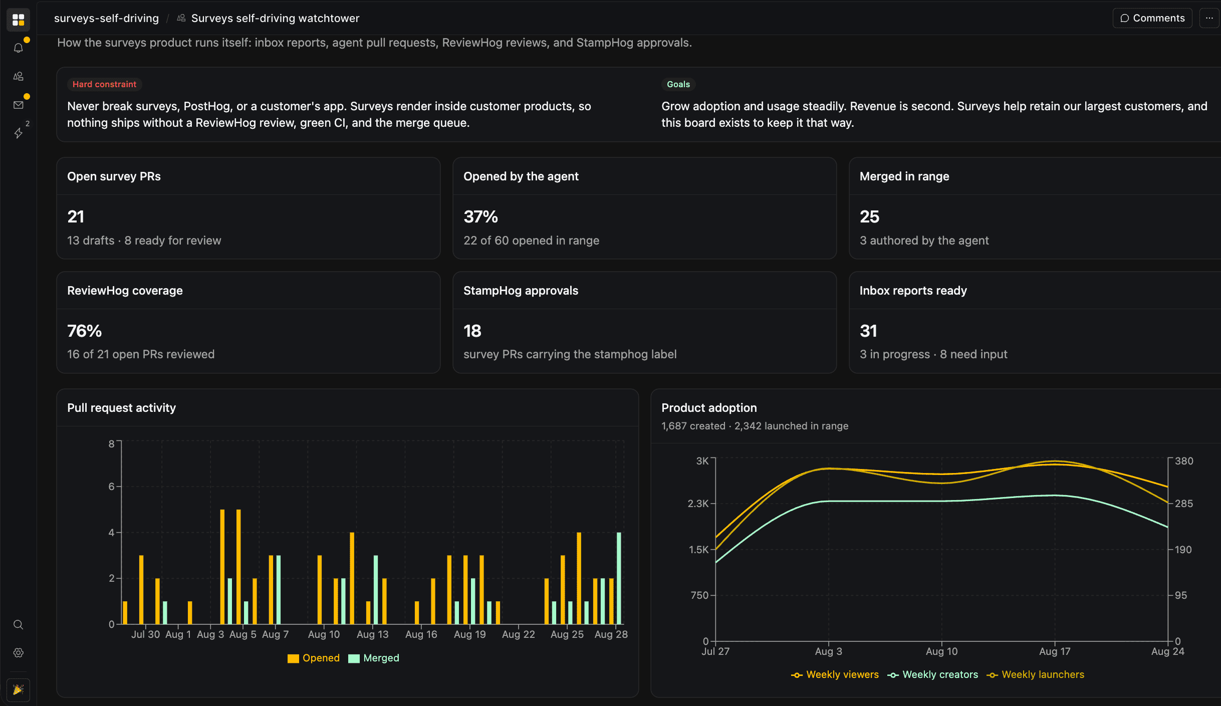Click the 18 StampHog approvals value
Viewport: 1221px width, 706px height.
tap(472, 331)
